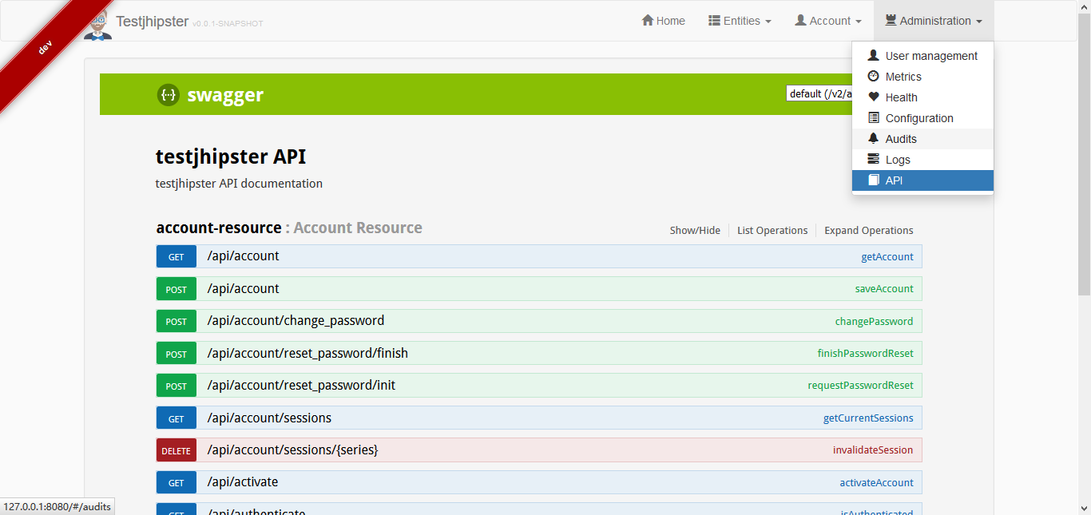Screen dimensions: 1091x515
Task: Click the testjhipster API documentation text
Action: click(x=239, y=184)
